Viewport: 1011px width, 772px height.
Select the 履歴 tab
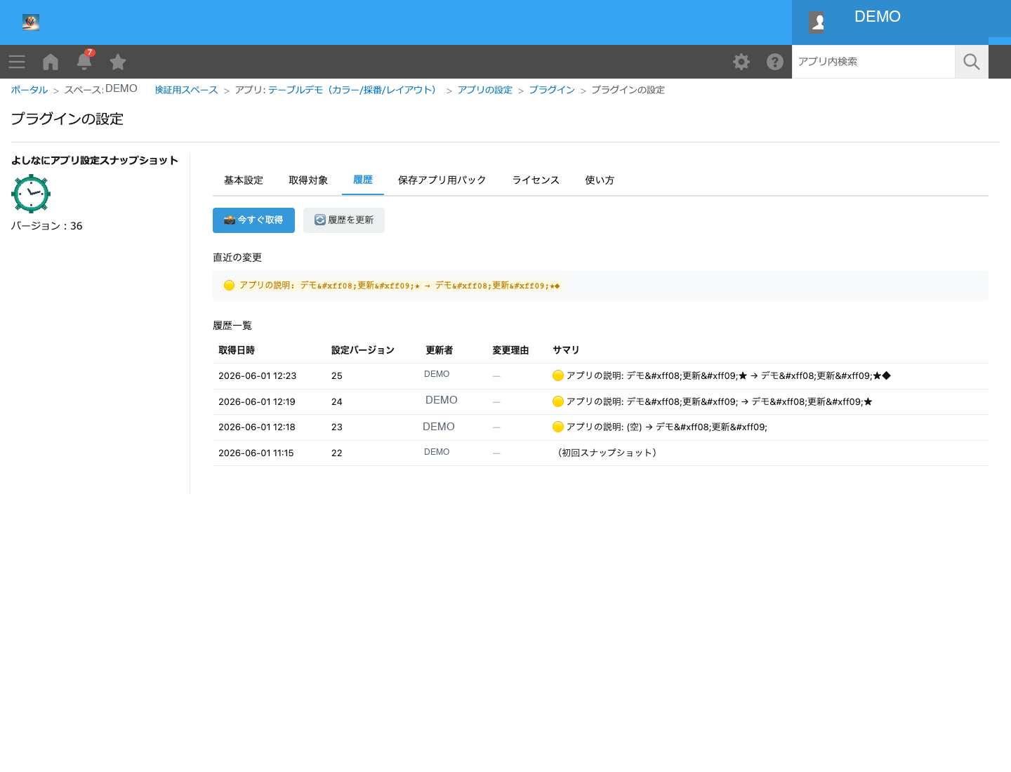click(363, 180)
